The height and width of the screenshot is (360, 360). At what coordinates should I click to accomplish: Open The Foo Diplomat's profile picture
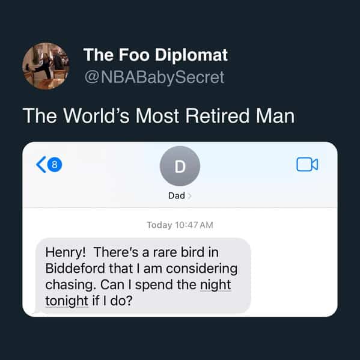pyautogui.click(x=46, y=66)
